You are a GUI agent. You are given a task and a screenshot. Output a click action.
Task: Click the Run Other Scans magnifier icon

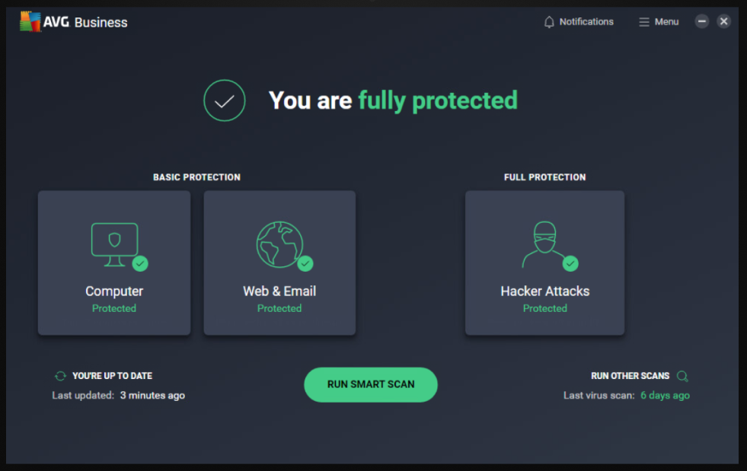point(682,375)
